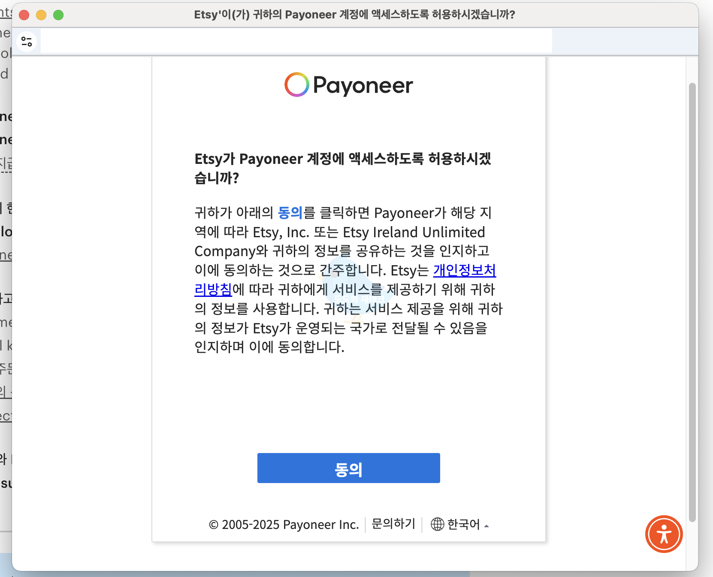Click the globe icon beside 한국어

point(437,524)
